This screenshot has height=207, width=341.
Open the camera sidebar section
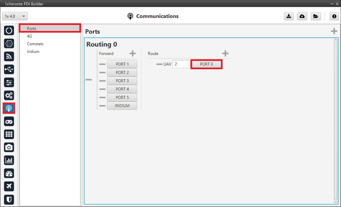9,147
